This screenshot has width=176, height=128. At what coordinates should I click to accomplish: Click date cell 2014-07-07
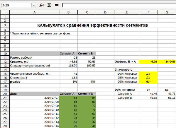[x=52, y=98]
